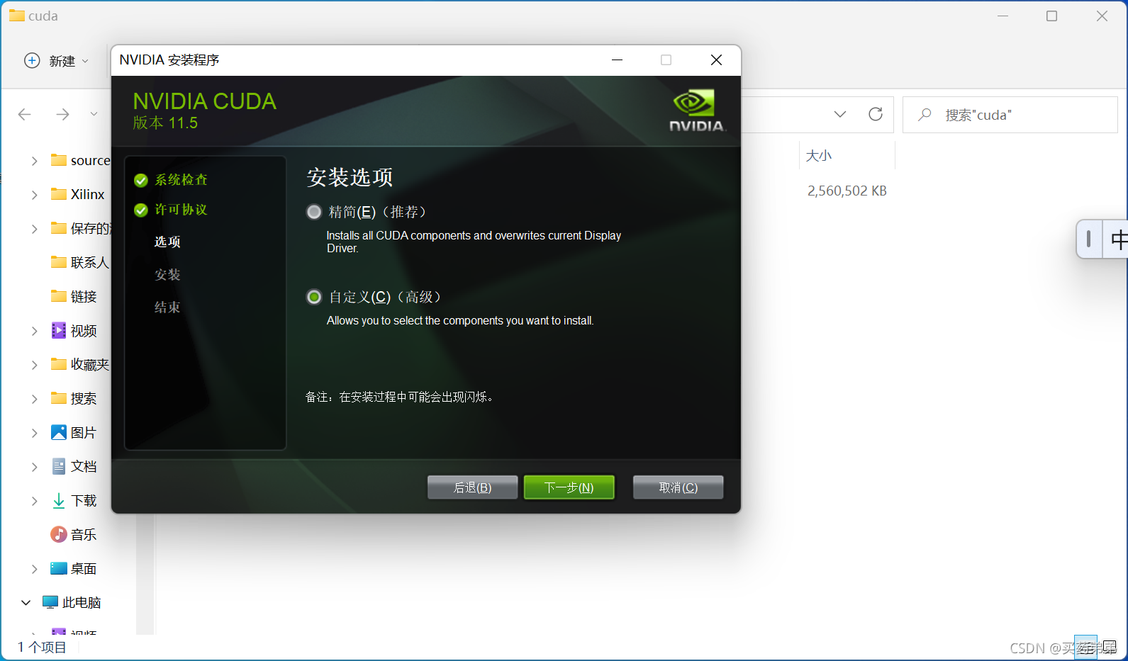Click the NVIDIA logo in installer header
This screenshot has height=661, width=1128.
[698, 111]
